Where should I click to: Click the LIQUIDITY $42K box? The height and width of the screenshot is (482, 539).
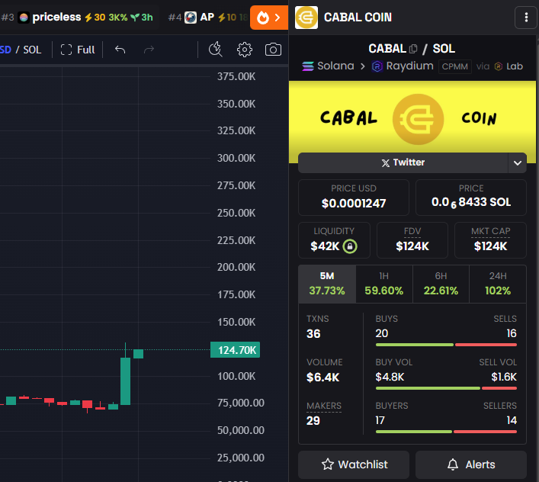point(334,240)
